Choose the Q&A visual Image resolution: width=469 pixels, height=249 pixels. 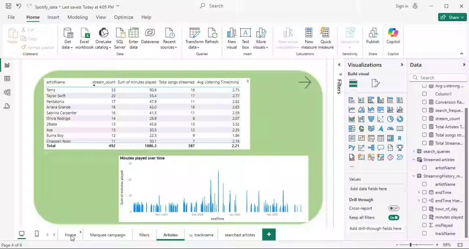click(381, 148)
